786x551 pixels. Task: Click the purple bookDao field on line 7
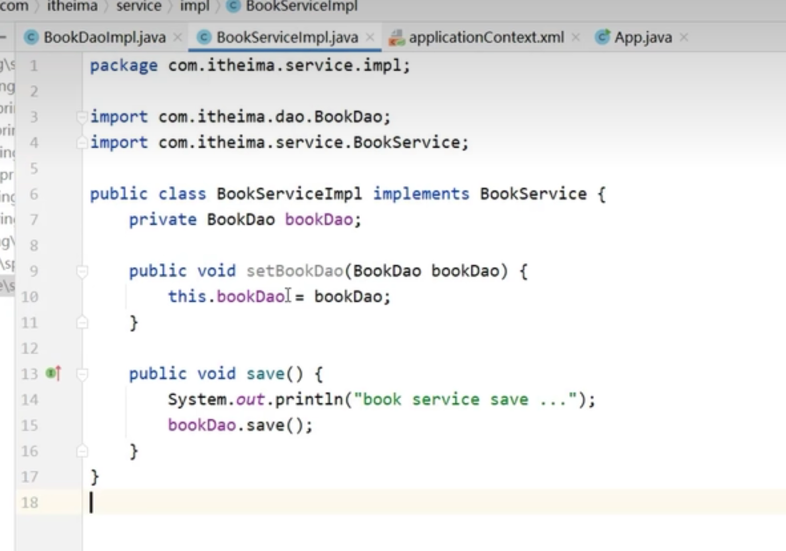(x=319, y=220)
